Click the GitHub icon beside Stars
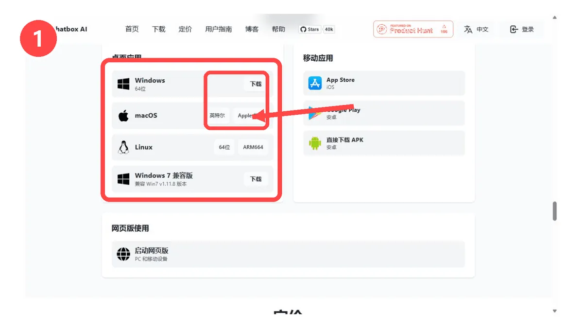Viewport: 583px width, 328px height. 303,29
